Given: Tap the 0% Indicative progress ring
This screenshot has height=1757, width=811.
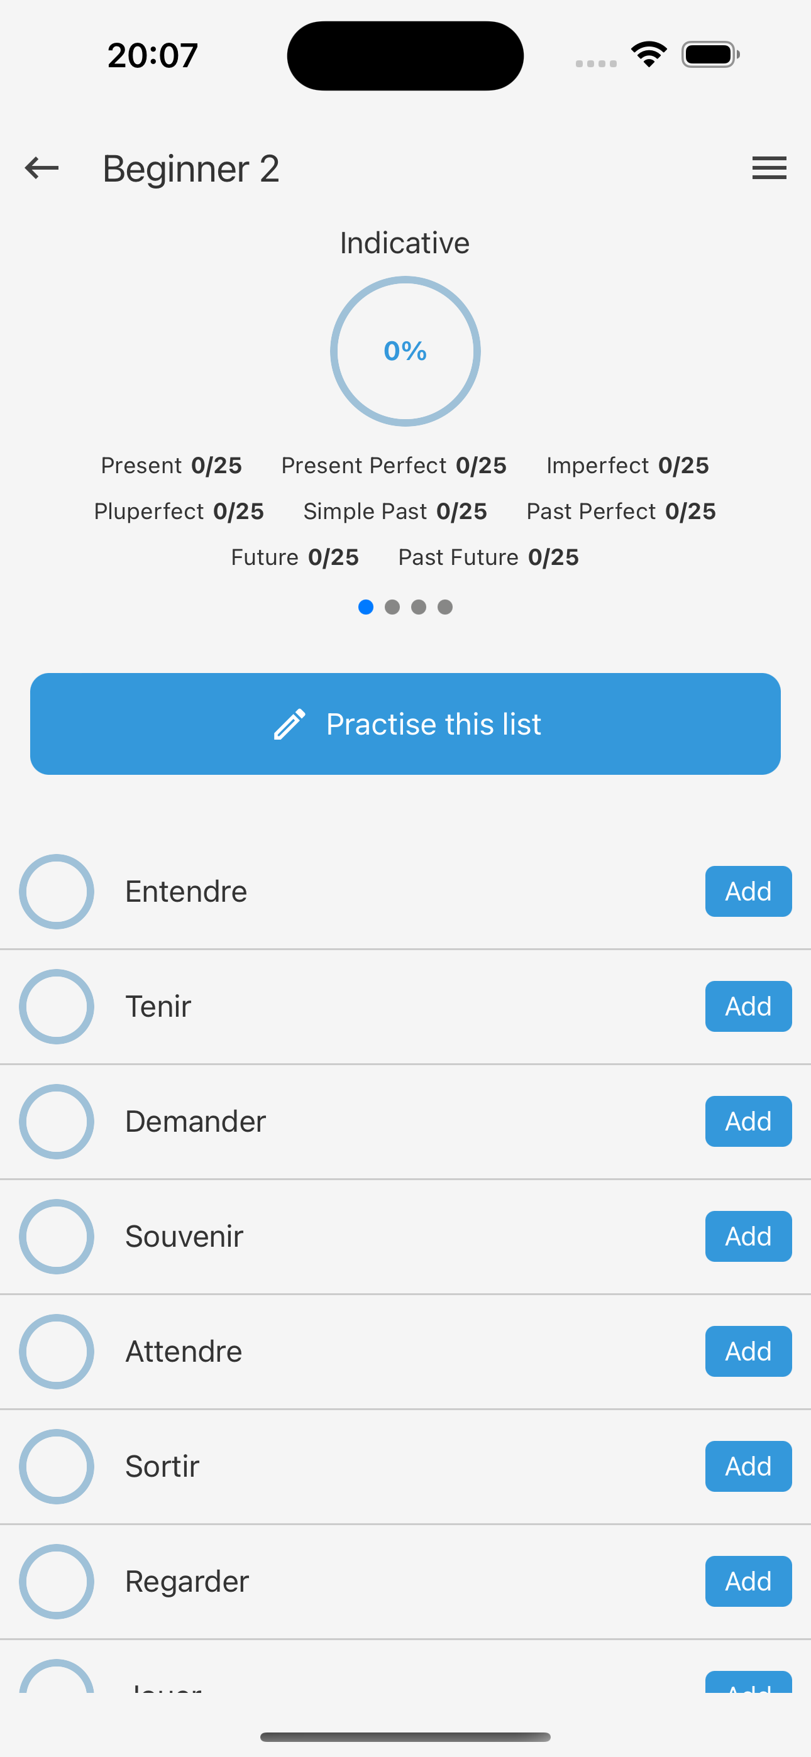Looking at the screenshot, I should tap(405, 351).
